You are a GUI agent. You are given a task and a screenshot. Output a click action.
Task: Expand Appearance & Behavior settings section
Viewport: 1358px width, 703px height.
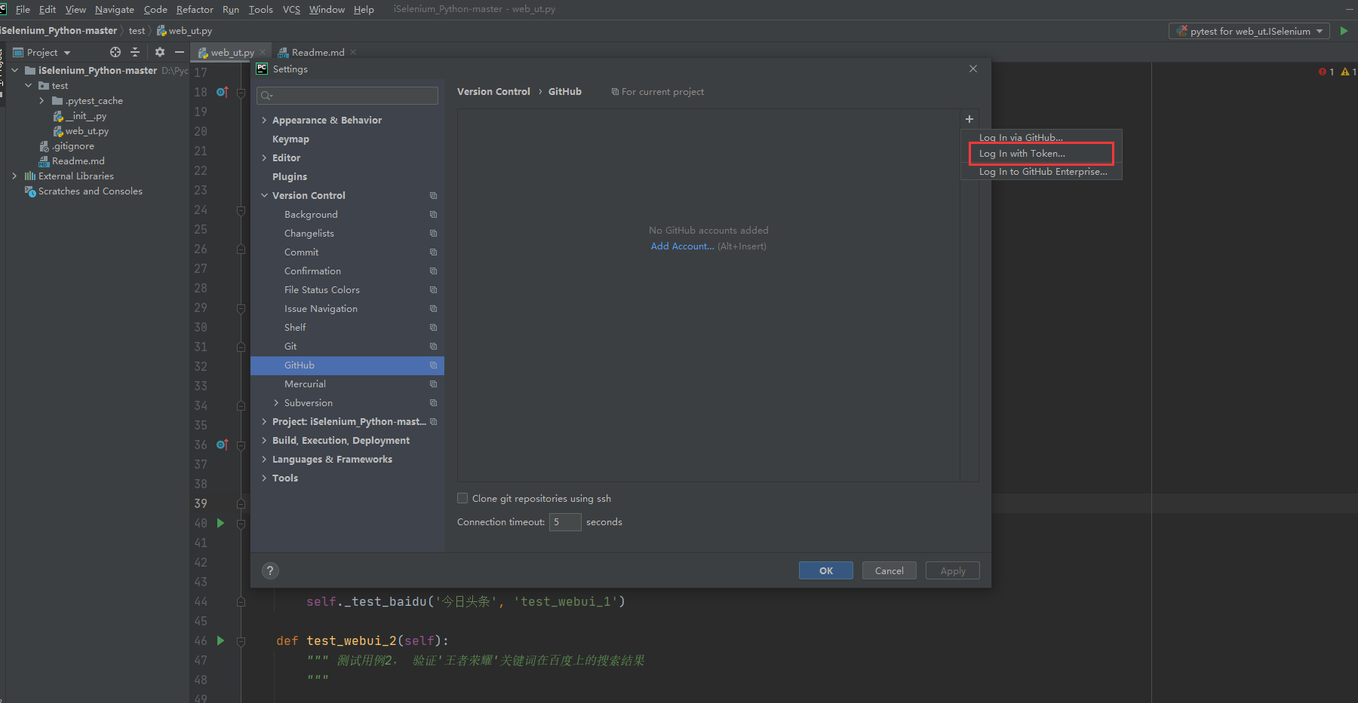(264, 121)
